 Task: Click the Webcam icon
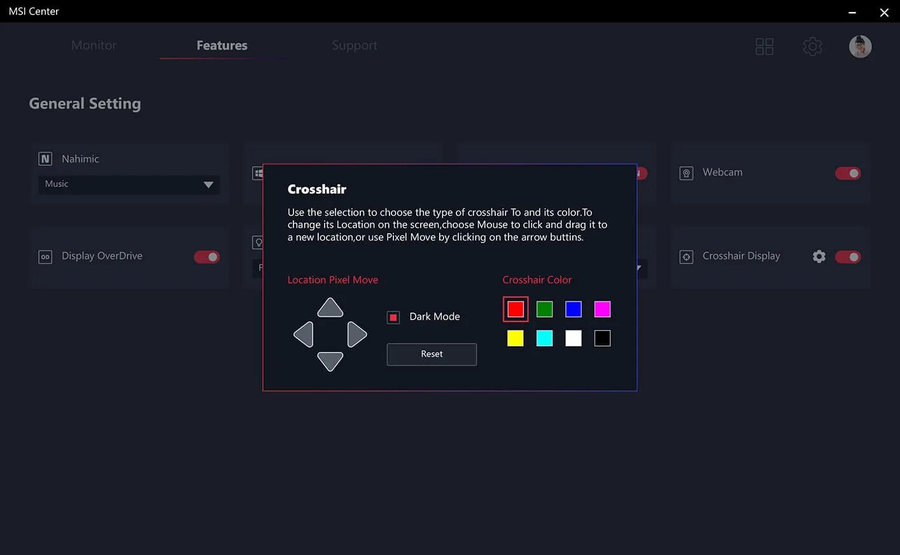[x=686, y=173]
